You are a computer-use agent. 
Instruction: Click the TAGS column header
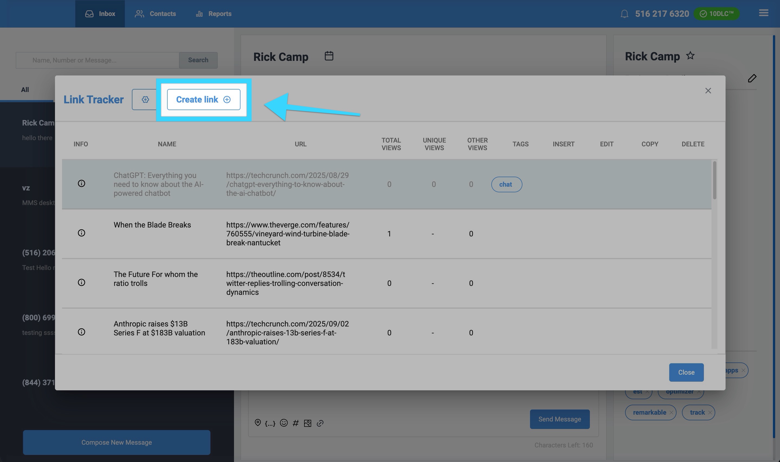[x=521, y=144]
